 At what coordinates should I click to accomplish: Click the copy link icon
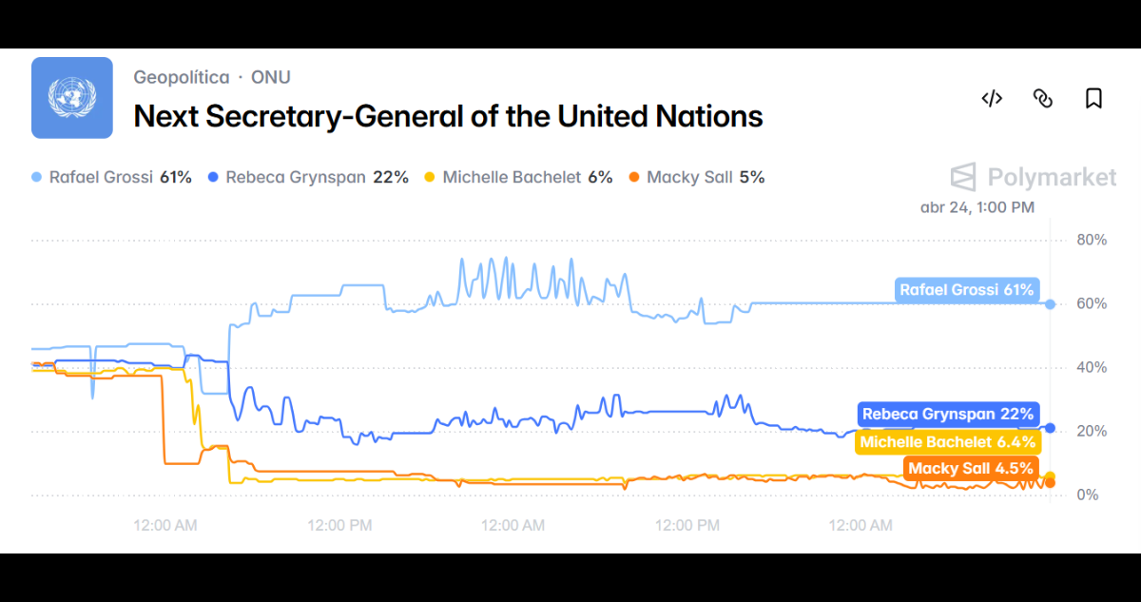tap(1043, 98)
